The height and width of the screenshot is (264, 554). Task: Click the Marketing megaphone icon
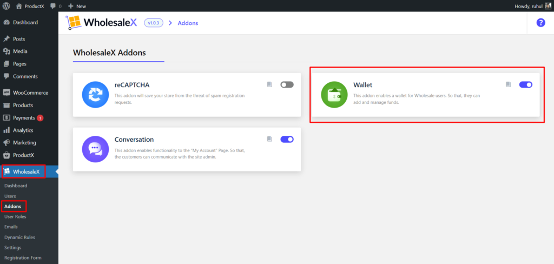(6, 142)
